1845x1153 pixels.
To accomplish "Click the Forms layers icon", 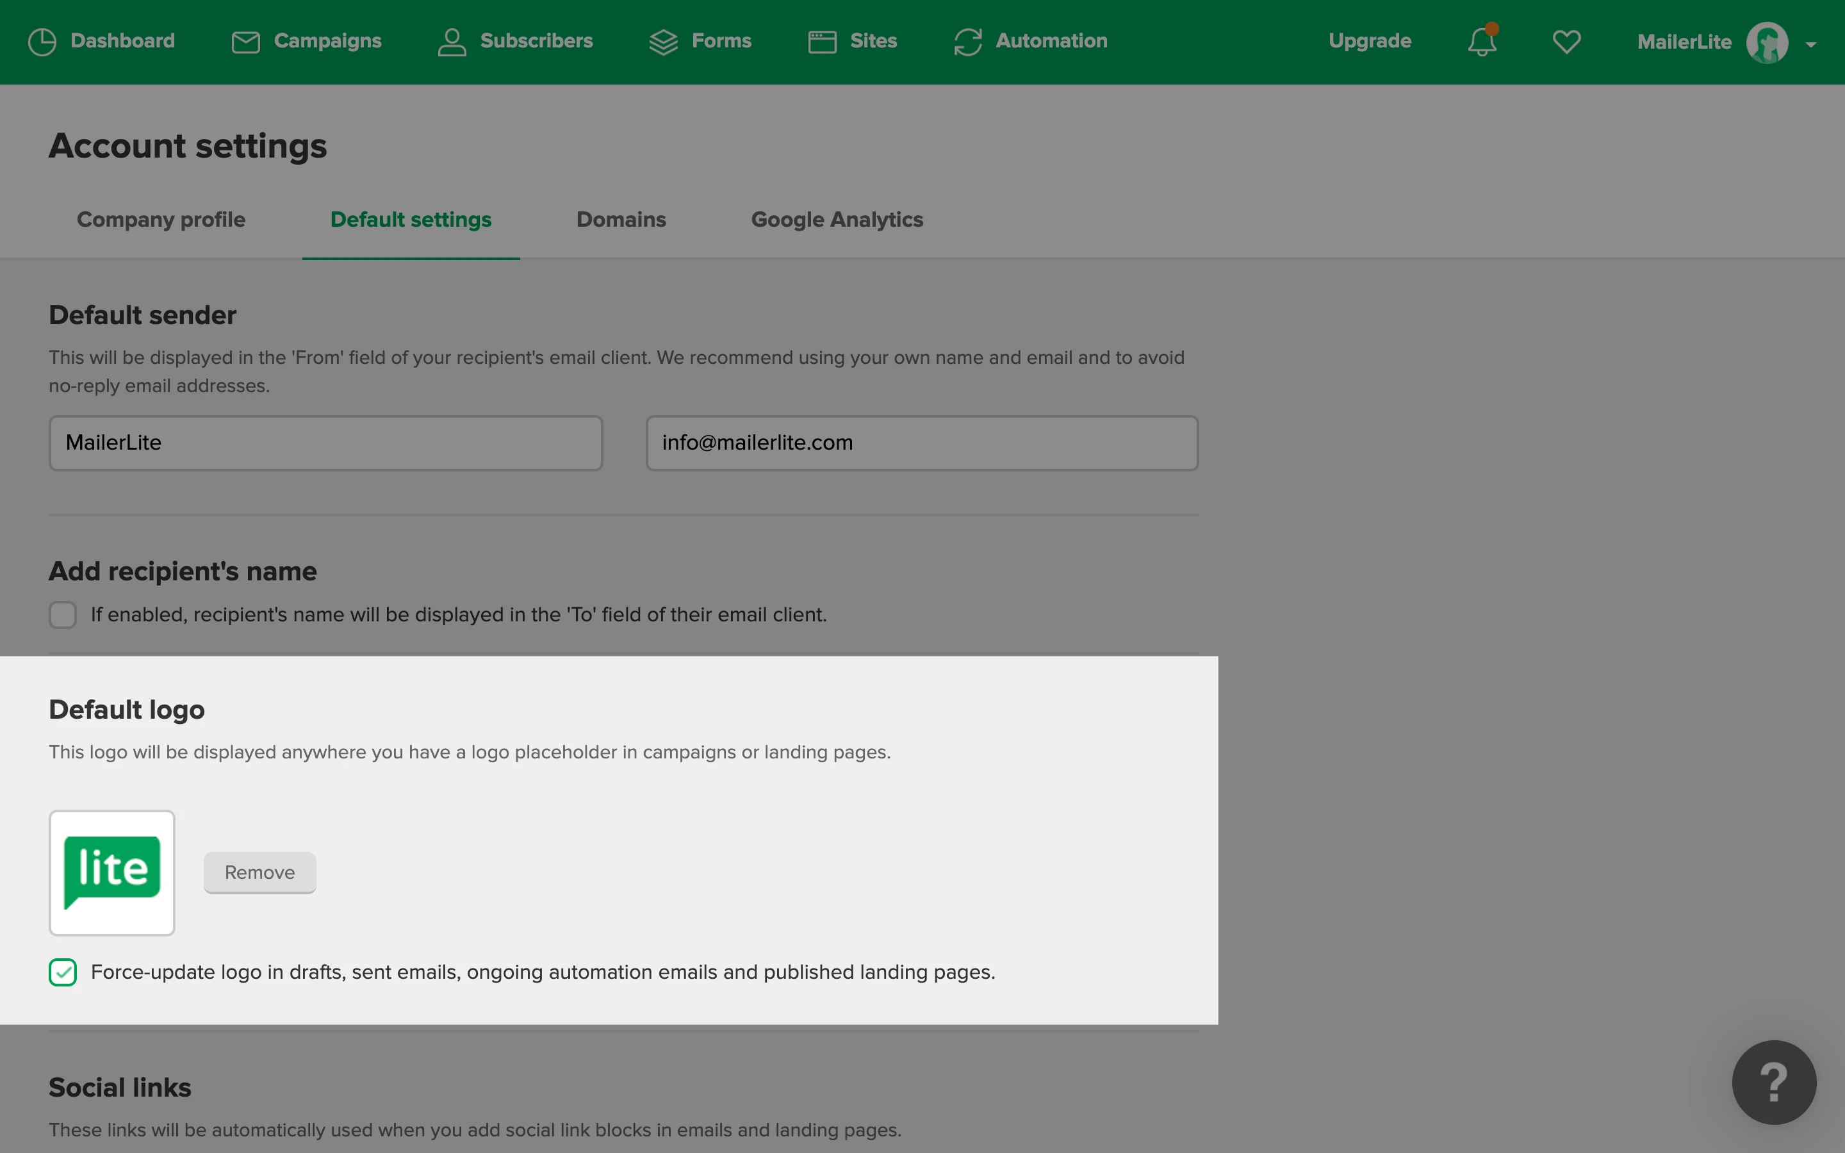I will (x=663, y=42).
